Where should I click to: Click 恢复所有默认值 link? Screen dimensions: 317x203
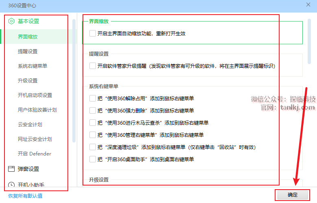pyautogui.click(x=25, y=196)
